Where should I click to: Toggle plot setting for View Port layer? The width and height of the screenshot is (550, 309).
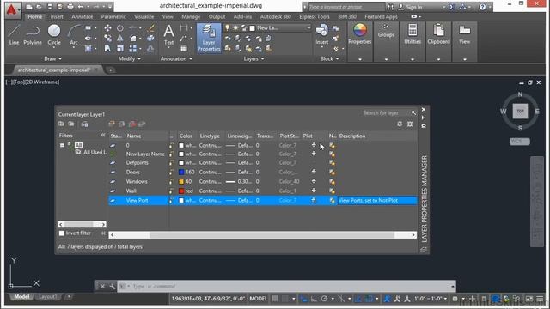[314, 200]
